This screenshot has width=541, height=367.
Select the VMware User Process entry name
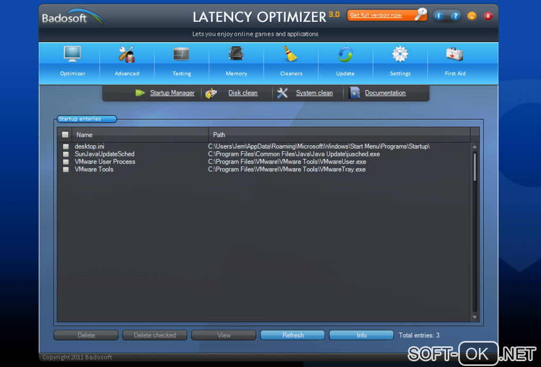(105, 161)
